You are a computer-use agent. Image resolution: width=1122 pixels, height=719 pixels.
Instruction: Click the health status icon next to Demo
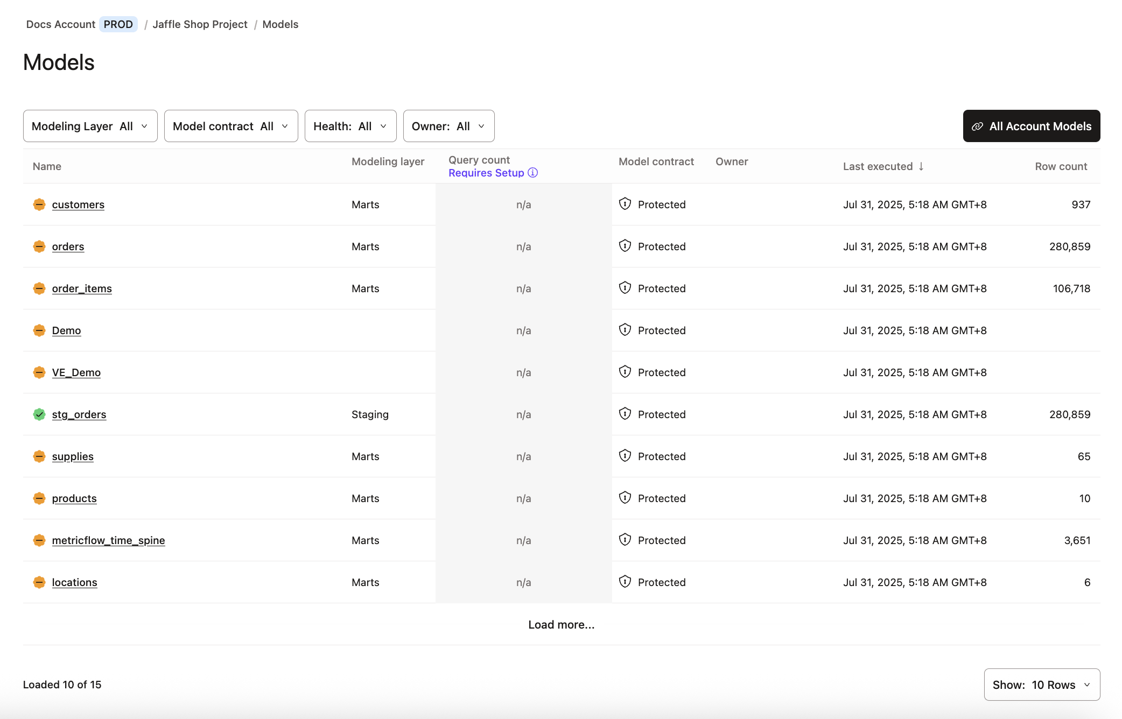point(39,330)
